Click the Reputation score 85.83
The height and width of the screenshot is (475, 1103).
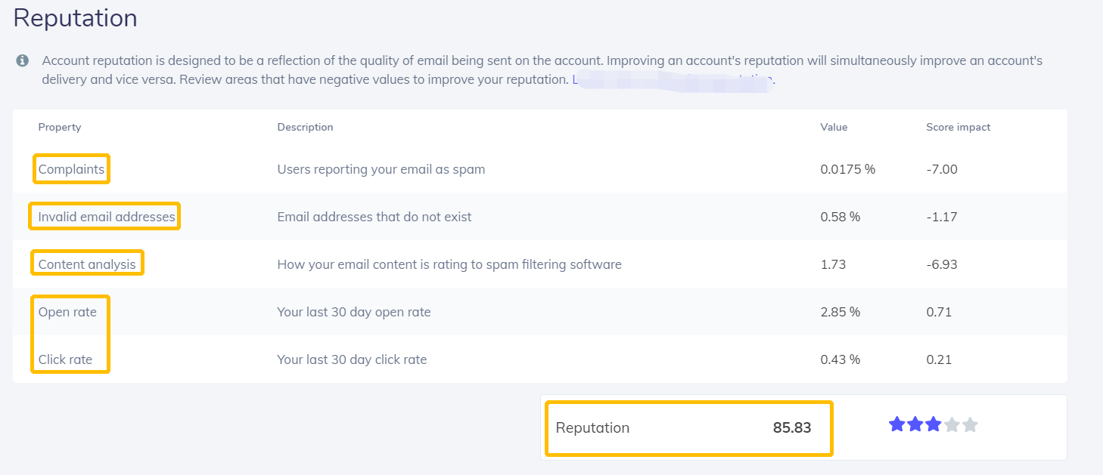(x=792, y=427)
